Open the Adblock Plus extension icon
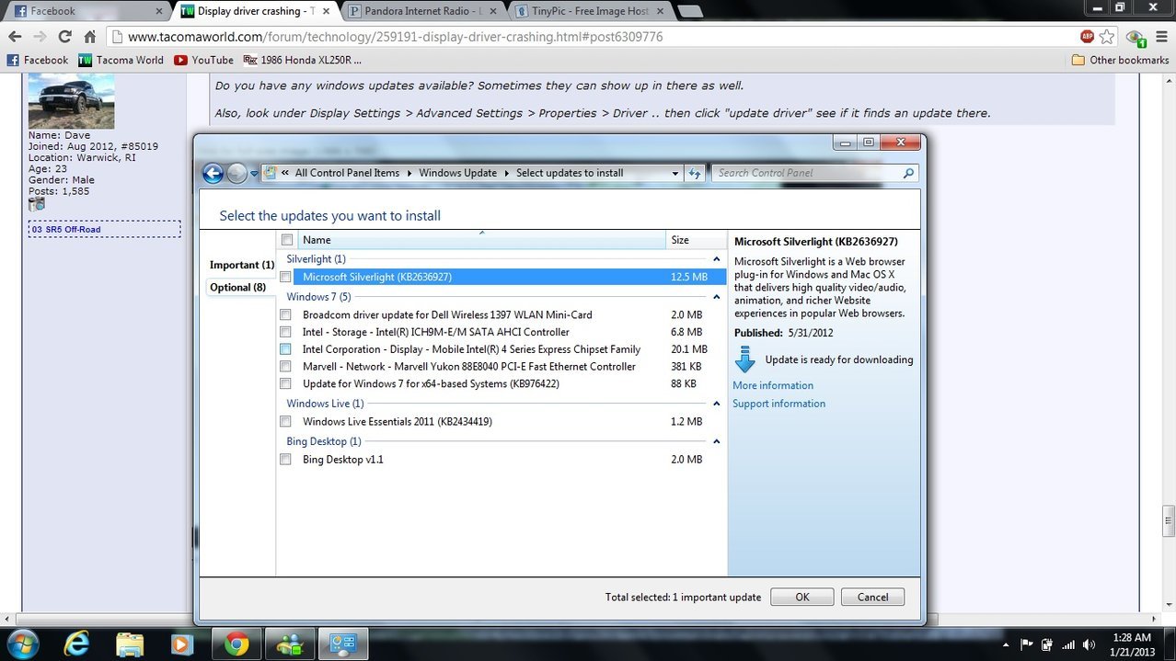This screenshot has height=661, width=1176. point(1088,37)
